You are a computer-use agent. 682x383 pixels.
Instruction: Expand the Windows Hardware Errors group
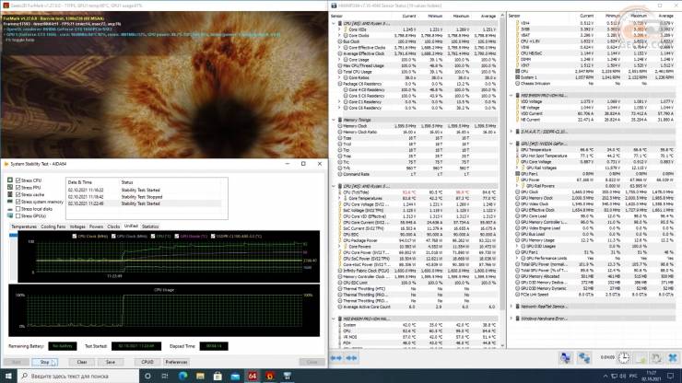[511, 319]
